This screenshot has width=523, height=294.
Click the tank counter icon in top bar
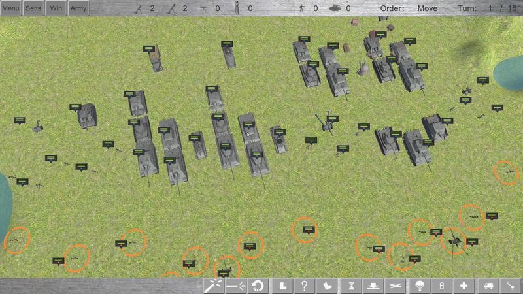point(334,8)
